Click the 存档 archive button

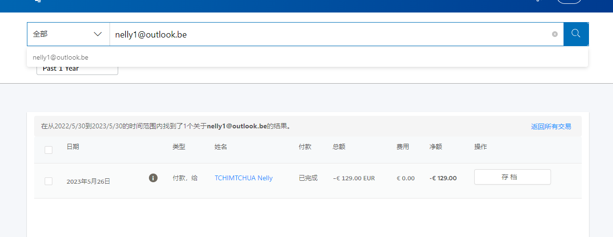click(513, 177)
